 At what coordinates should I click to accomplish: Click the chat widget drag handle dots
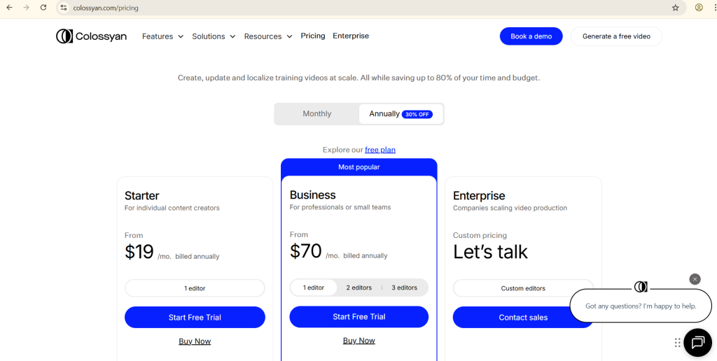point(678,343)
